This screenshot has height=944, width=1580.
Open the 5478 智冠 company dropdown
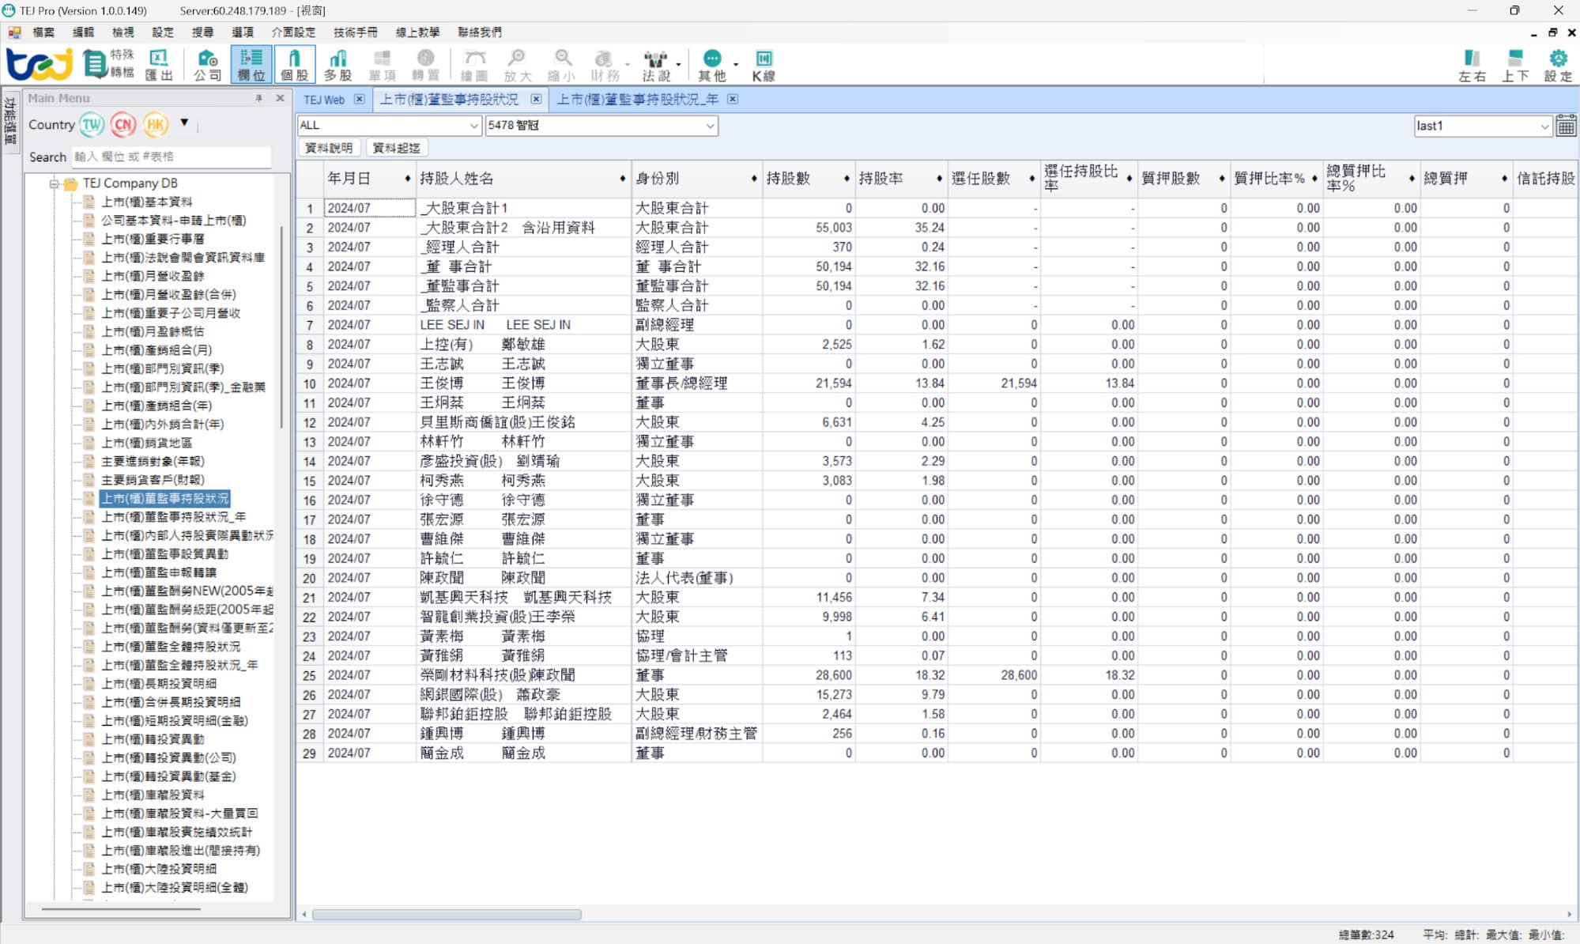[710, 126]
